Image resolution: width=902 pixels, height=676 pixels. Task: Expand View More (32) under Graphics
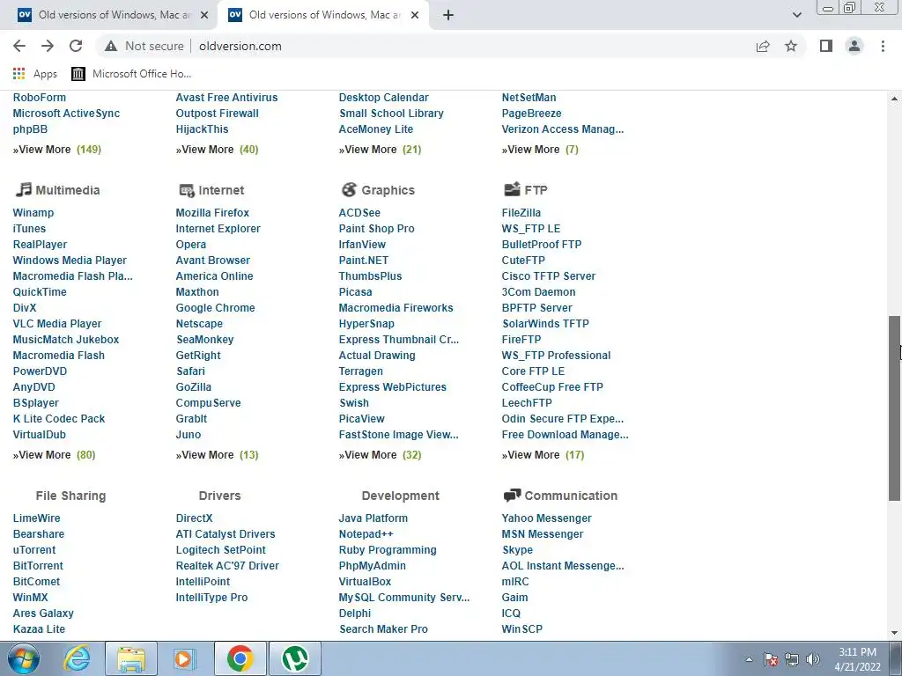381,455
